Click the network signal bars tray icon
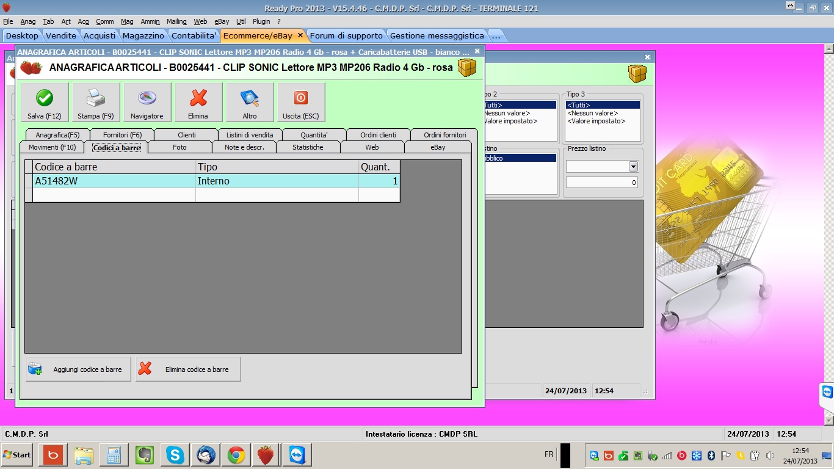The width and height of the screenshot is (834, 469). point(667,456)
